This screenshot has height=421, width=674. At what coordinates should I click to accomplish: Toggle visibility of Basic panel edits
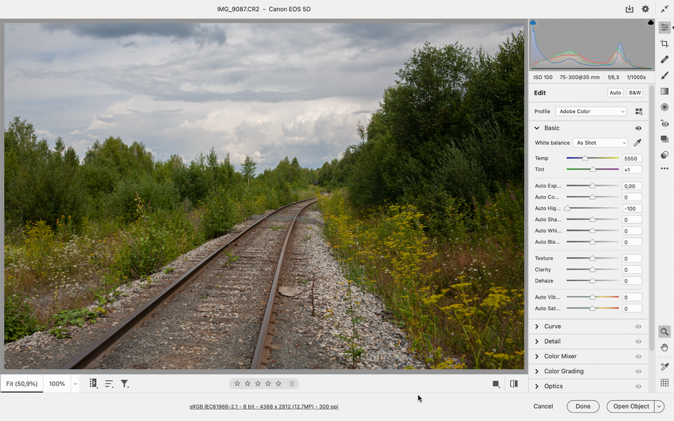[638, 128]
